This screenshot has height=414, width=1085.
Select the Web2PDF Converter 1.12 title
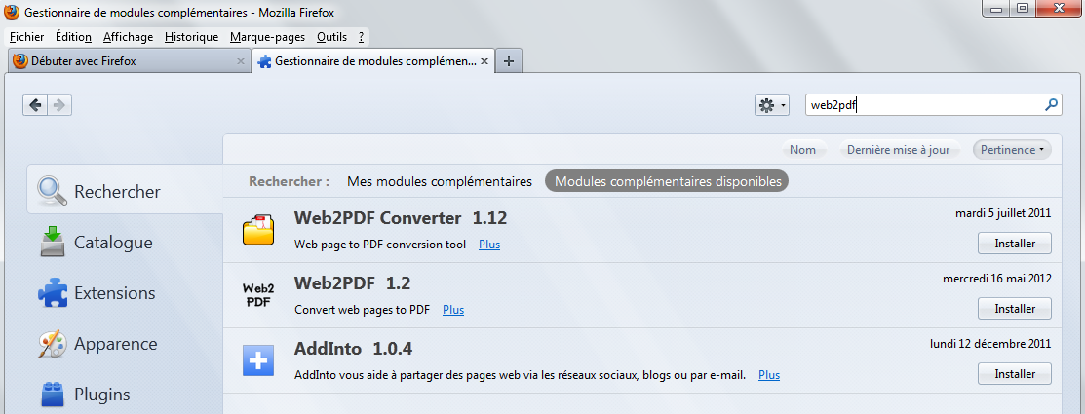(401, 218)
